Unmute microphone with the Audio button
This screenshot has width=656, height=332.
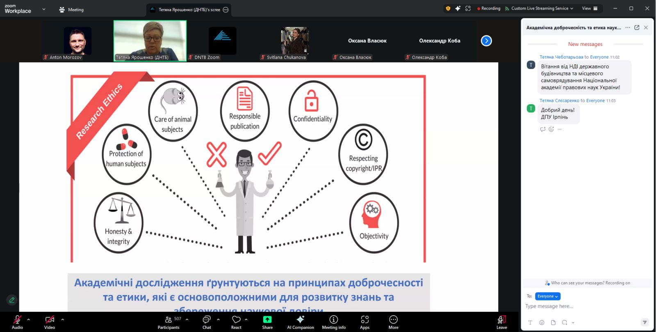tap(17, 321)
